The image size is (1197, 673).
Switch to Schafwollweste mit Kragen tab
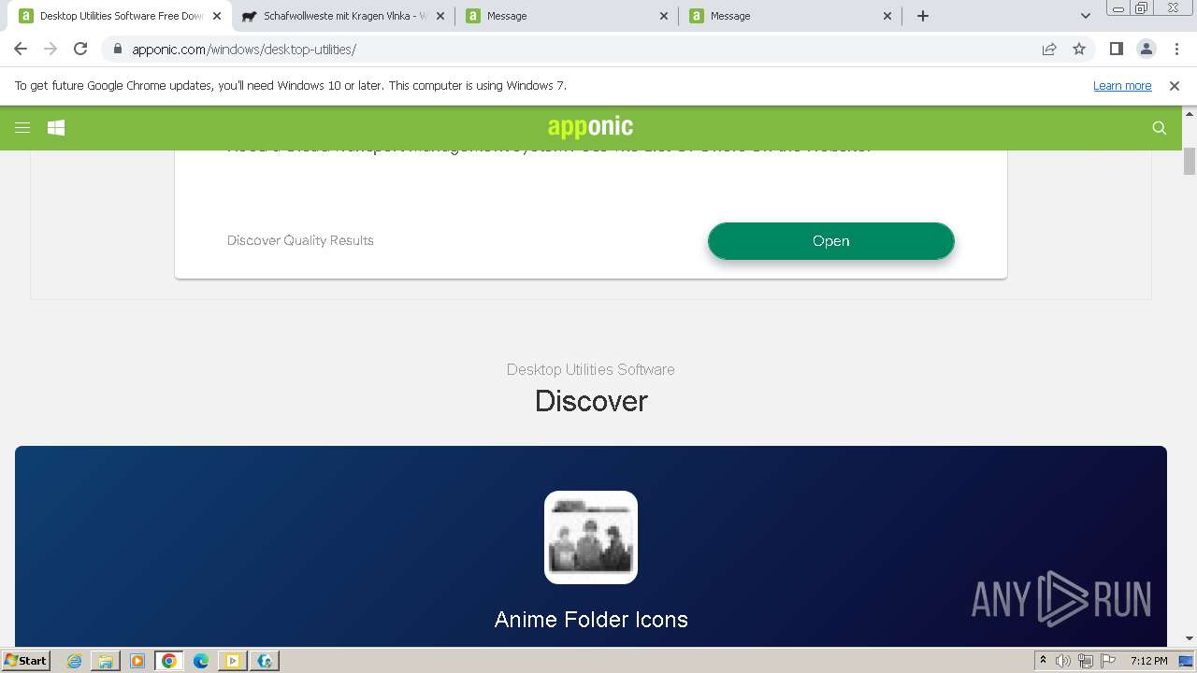tap(343, 16)
